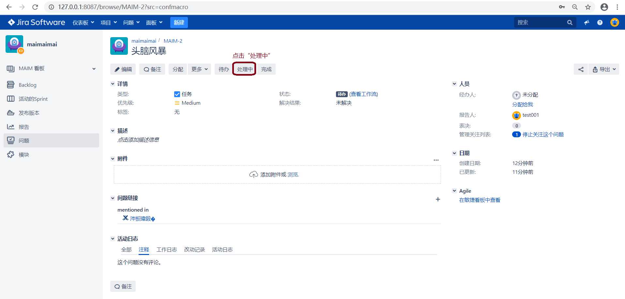Reload the page with browser refresh

point(35,7)
